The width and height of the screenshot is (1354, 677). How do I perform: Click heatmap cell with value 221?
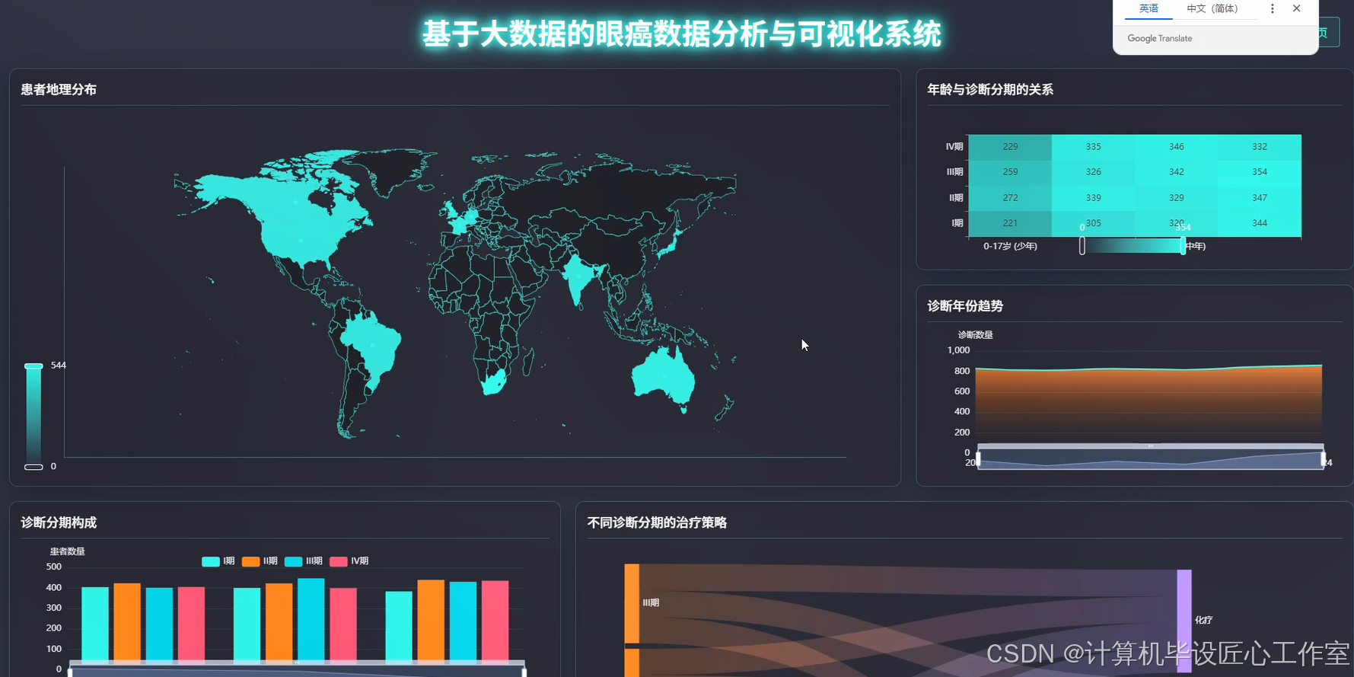point(1010,223)
